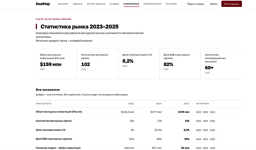Open the Стадии menu item
The image size is (256, 150).
[x=114, y=4]
